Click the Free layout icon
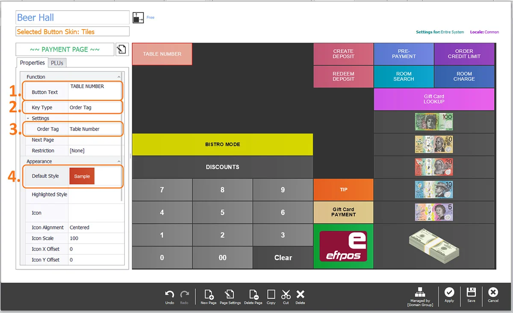 pyautogui.click(x=138, y=18)
